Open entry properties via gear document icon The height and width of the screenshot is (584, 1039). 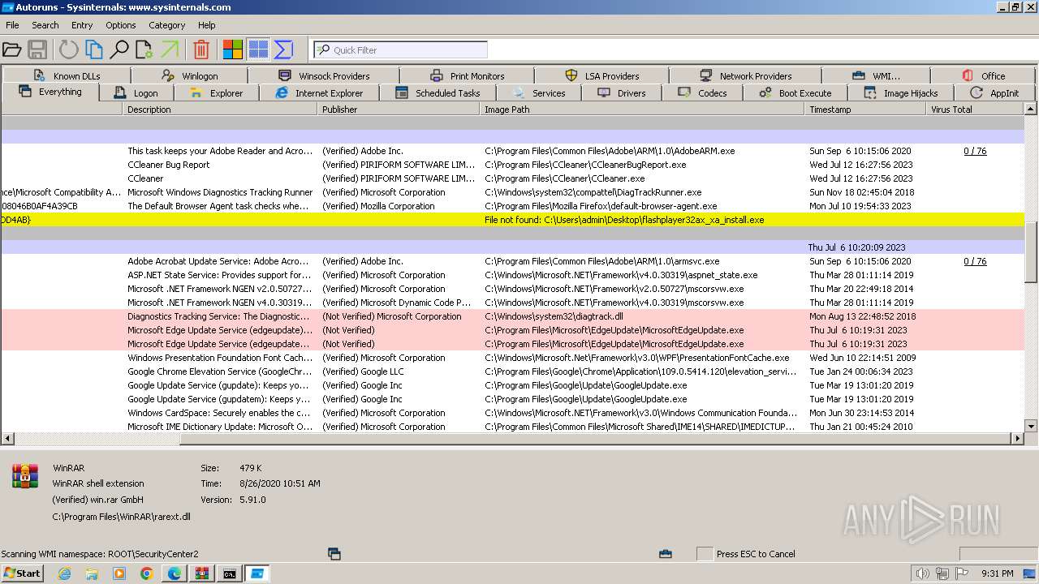tap(144, 49)
